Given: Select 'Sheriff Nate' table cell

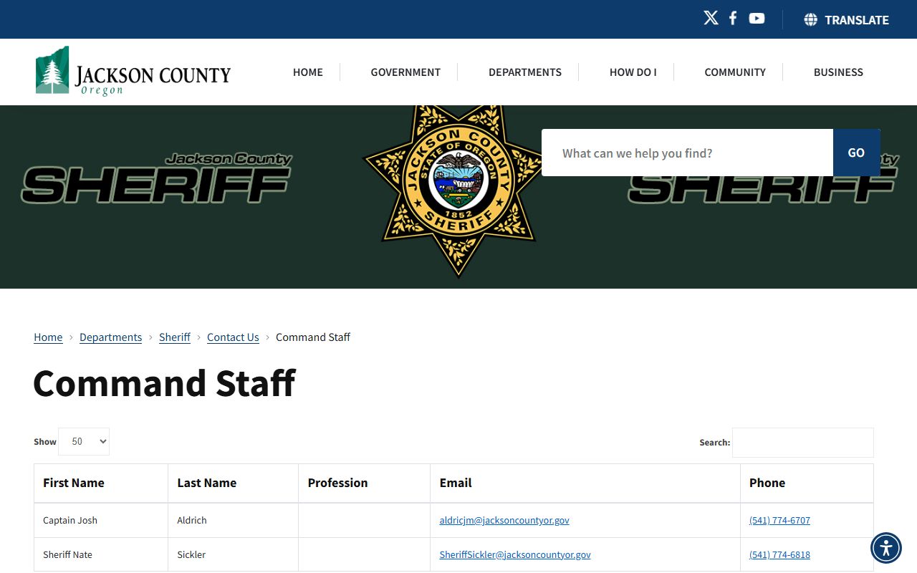Looking at the screenshot, I should 101,555.
